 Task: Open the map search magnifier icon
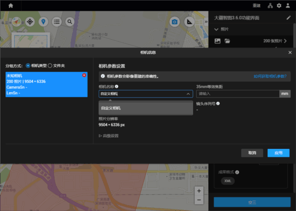pyautogui.click(x=70, y=22)
